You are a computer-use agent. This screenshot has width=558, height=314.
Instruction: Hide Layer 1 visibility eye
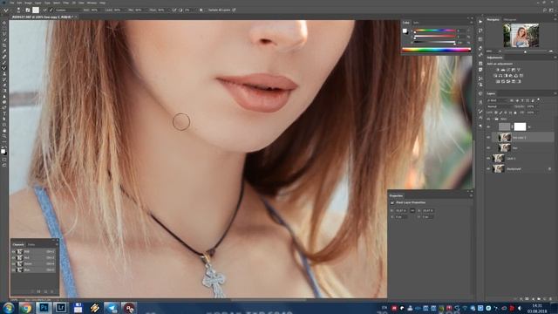point(488,158)
